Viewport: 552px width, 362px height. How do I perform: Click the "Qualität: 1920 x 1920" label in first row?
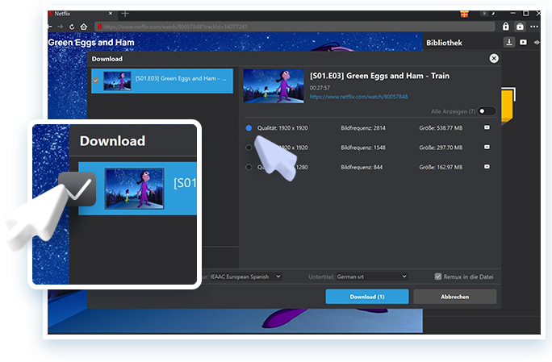(x=282, y=128)
